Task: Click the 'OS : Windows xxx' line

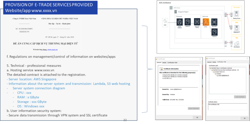Action: (31, 106)
